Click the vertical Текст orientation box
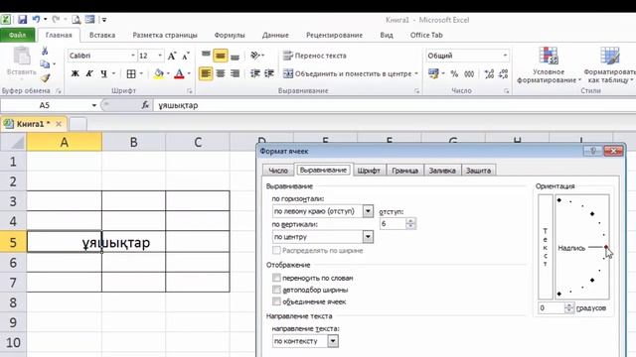 [x=546, y=247]
